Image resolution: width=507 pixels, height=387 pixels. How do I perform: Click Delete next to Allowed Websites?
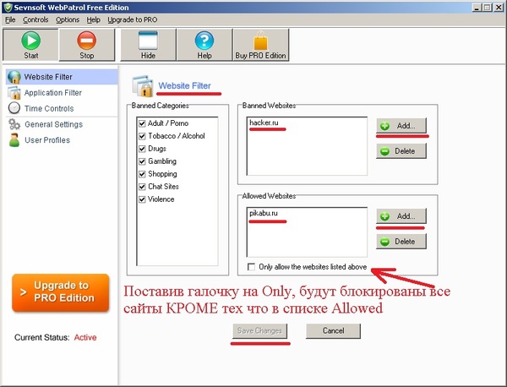click(401, 242)
